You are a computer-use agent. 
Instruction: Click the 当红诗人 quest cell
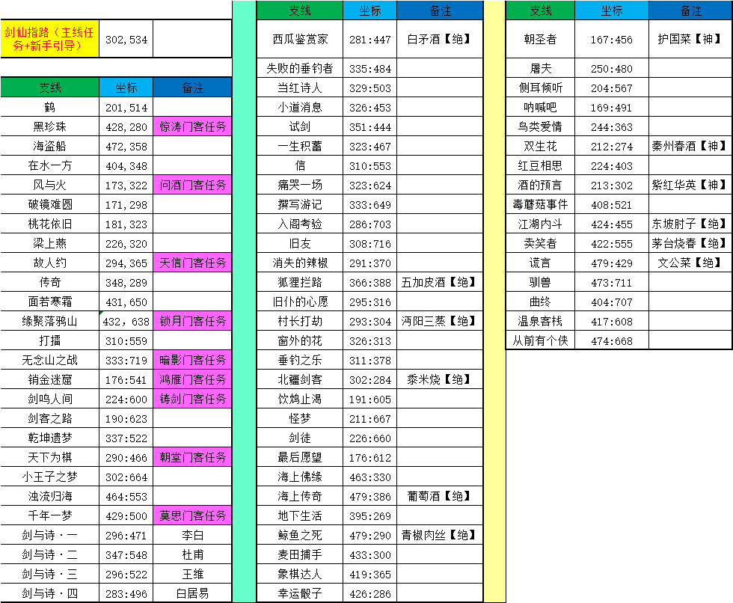point(300,88)
